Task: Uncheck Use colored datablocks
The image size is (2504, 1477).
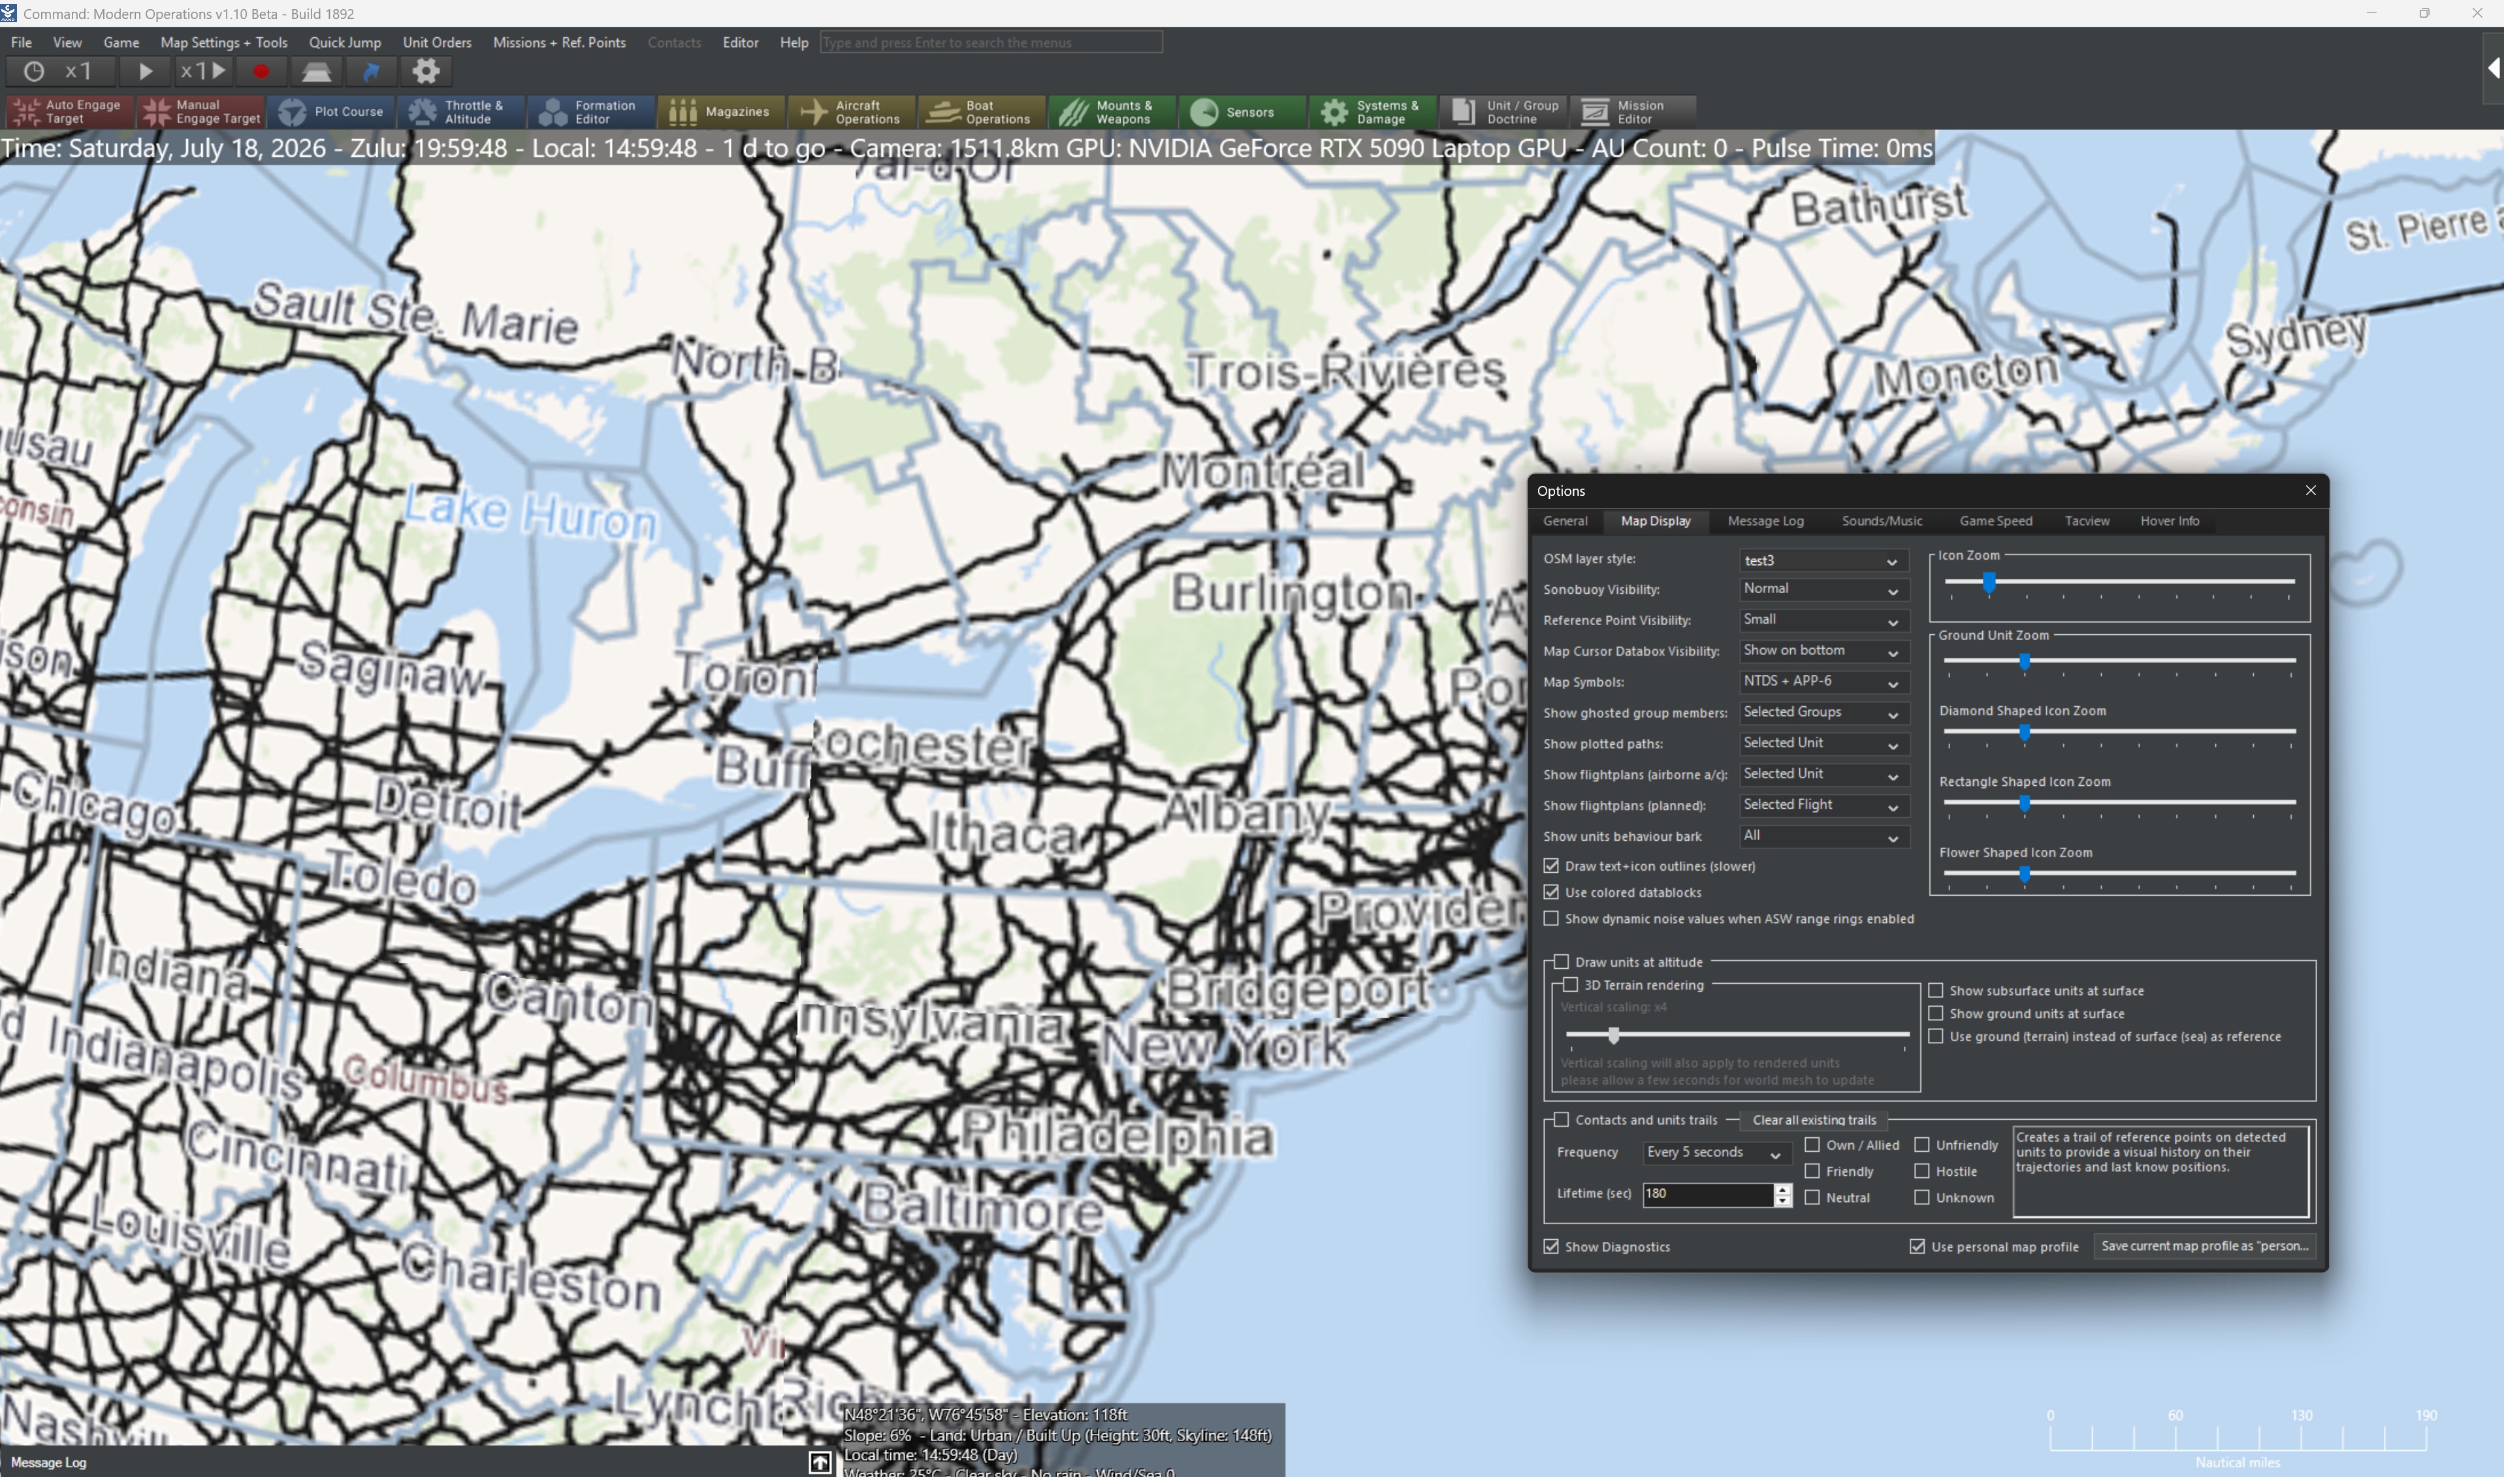Action: coord(1551,892)
